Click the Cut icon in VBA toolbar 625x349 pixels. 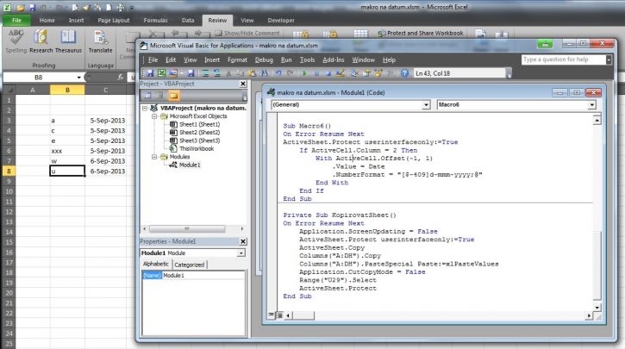pyautogui.click(x=229, y=73)
